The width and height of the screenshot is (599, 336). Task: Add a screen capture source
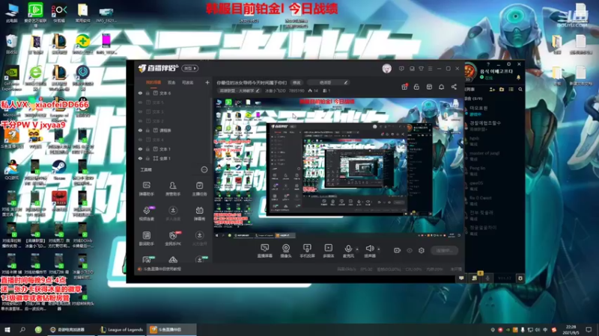[x=265, y=251]
